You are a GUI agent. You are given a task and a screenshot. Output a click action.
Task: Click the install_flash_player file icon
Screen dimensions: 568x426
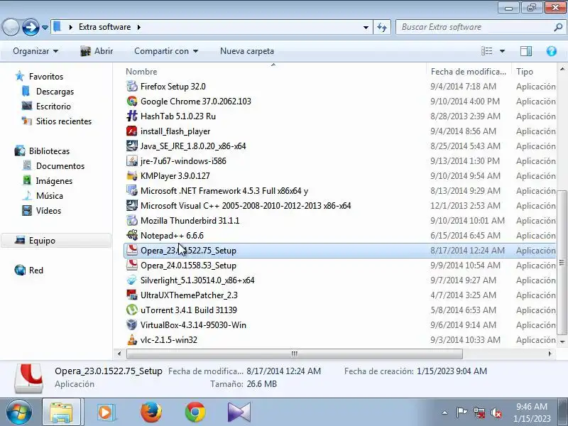pos(132,131)
